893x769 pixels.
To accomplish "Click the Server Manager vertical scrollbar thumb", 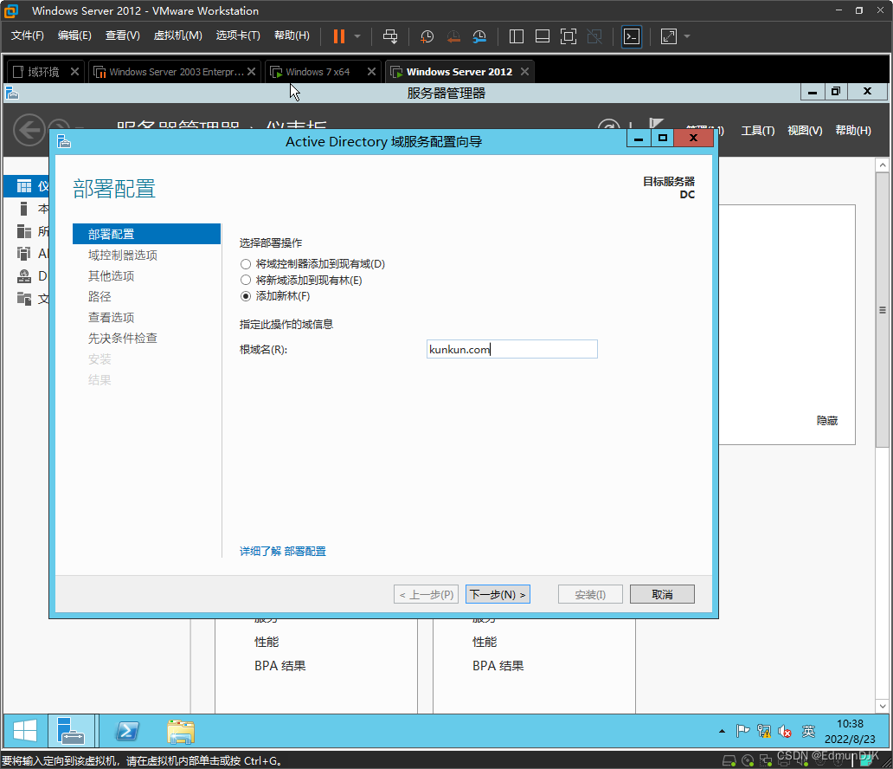I will click(882, 310).
